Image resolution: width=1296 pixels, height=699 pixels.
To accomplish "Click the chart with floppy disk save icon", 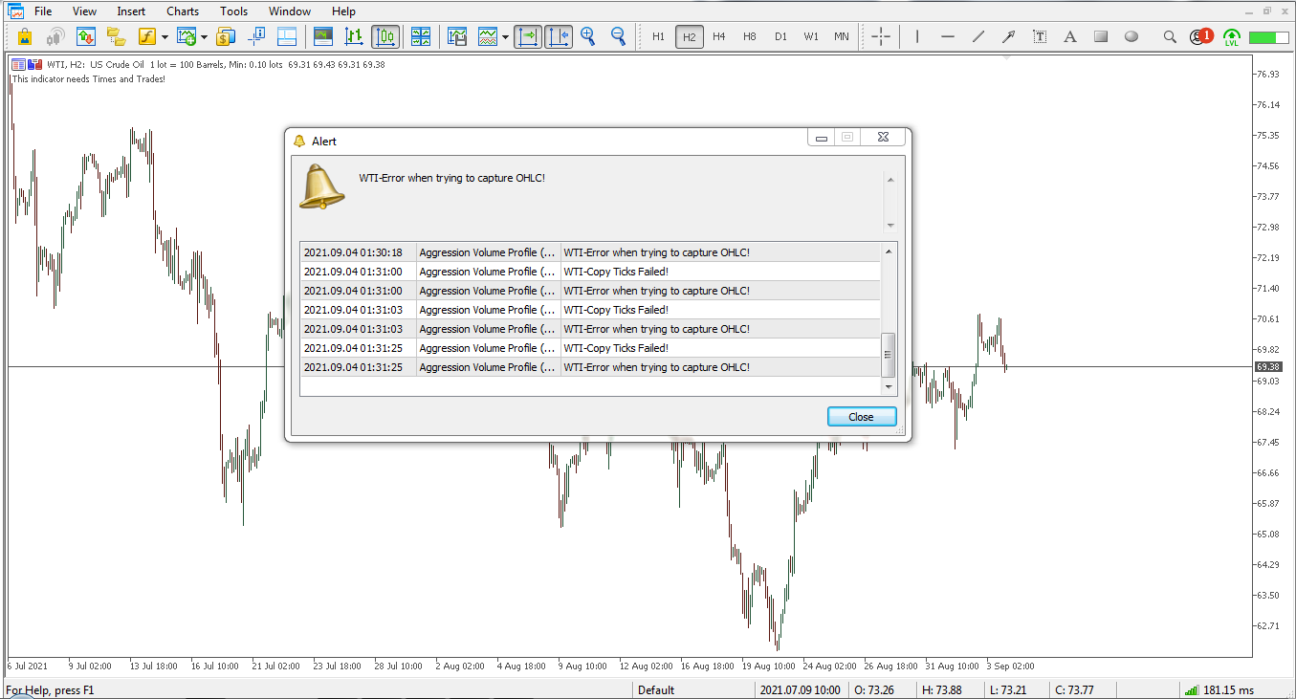I will click(x=457, y=37).
